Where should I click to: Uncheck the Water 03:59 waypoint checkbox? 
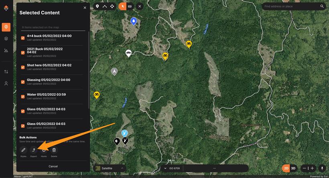coord(22,97)
